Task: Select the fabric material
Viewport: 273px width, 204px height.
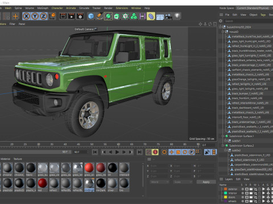Action: 31,168
